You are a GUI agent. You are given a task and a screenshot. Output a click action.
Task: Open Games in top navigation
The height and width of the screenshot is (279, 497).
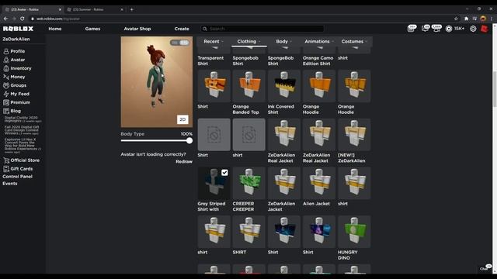92,29
